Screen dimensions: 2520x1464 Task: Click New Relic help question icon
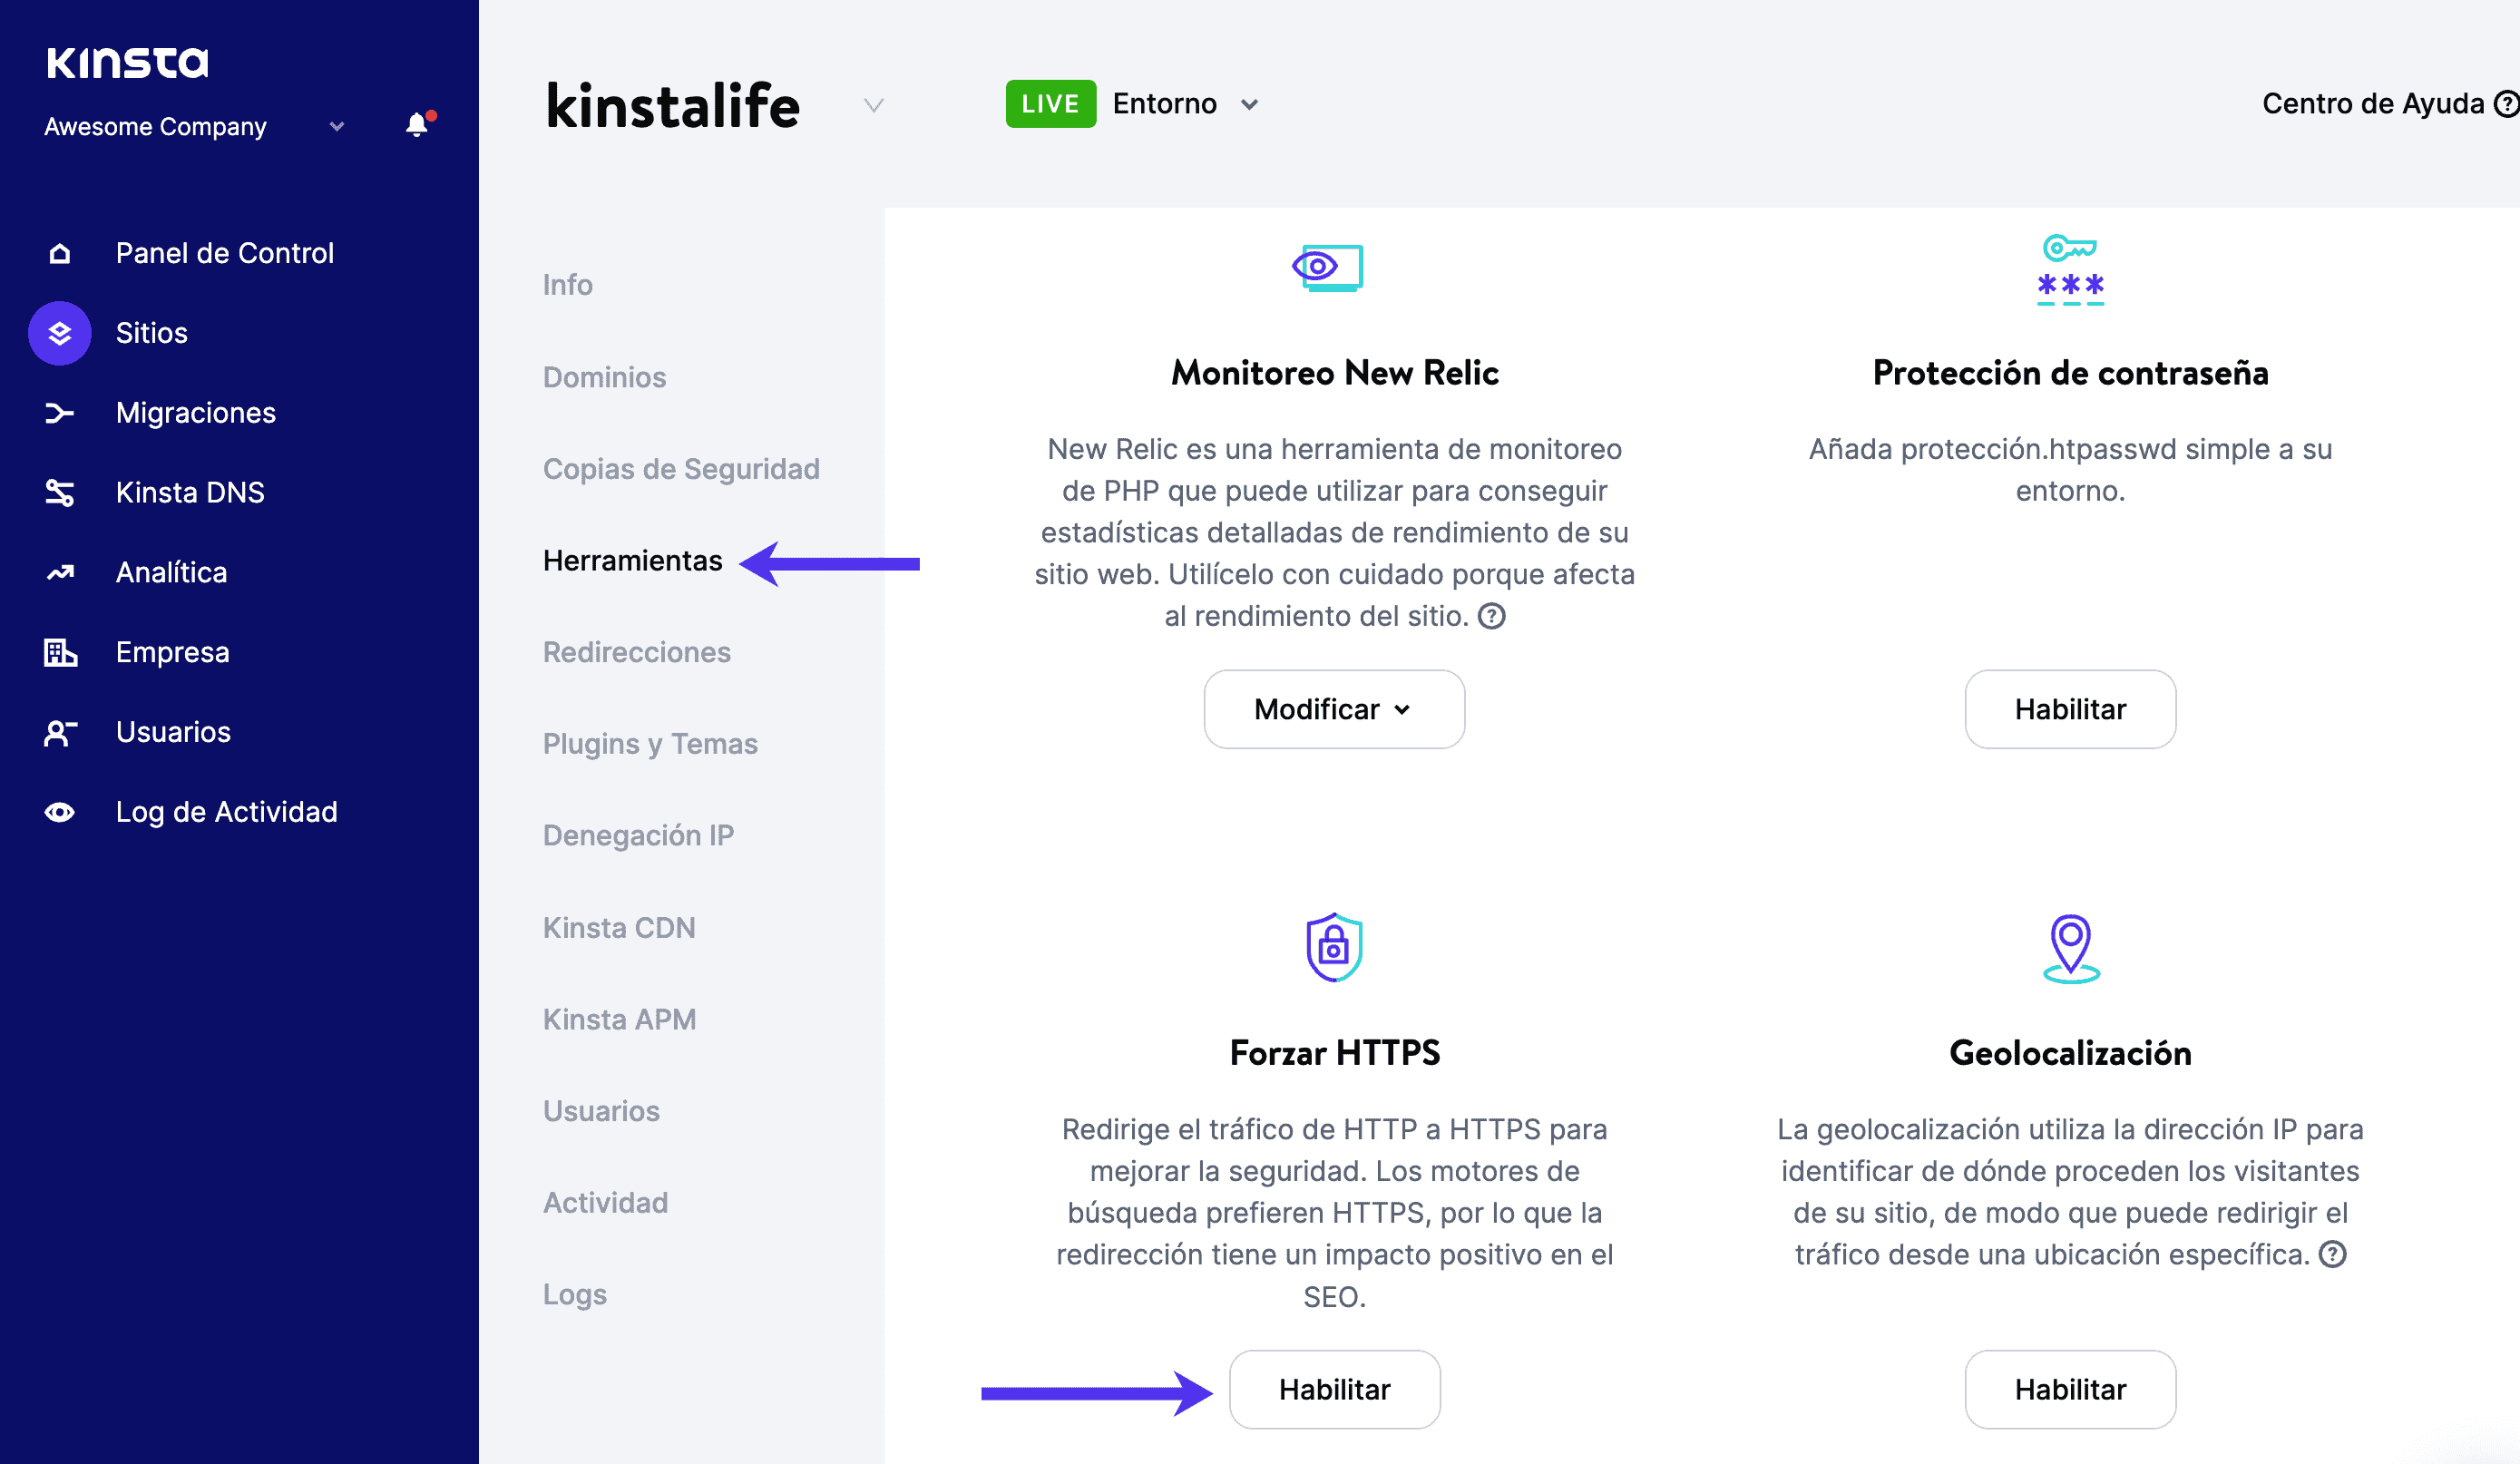click(x=1491, y=616)
